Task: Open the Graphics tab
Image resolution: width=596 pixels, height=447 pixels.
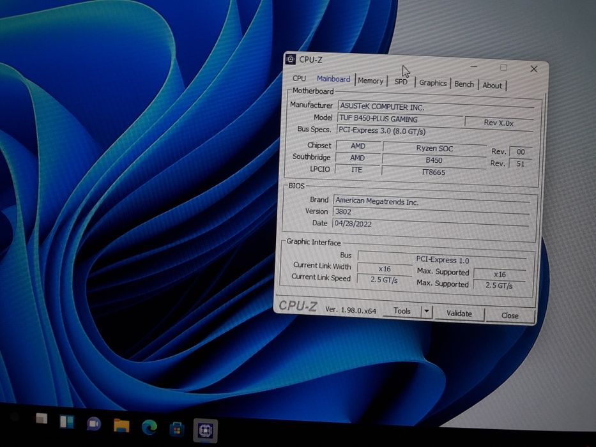Action: point(432,83)
